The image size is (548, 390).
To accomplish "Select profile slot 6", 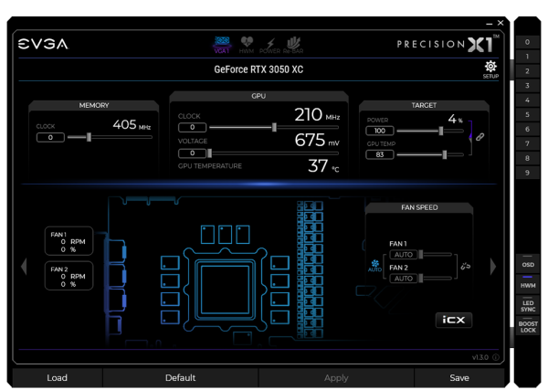I will 527,130.
